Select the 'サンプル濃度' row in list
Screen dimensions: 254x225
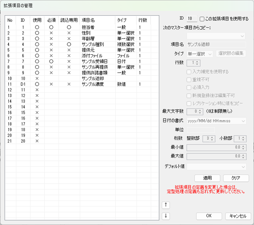coord(92,84)
